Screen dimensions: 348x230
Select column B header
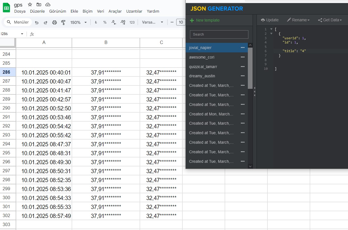pyautogui.click(x=106, y=43)
